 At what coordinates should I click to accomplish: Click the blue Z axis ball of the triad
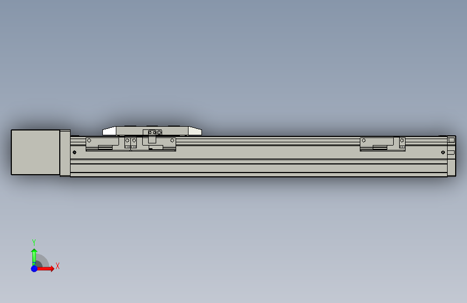[34, 268]
